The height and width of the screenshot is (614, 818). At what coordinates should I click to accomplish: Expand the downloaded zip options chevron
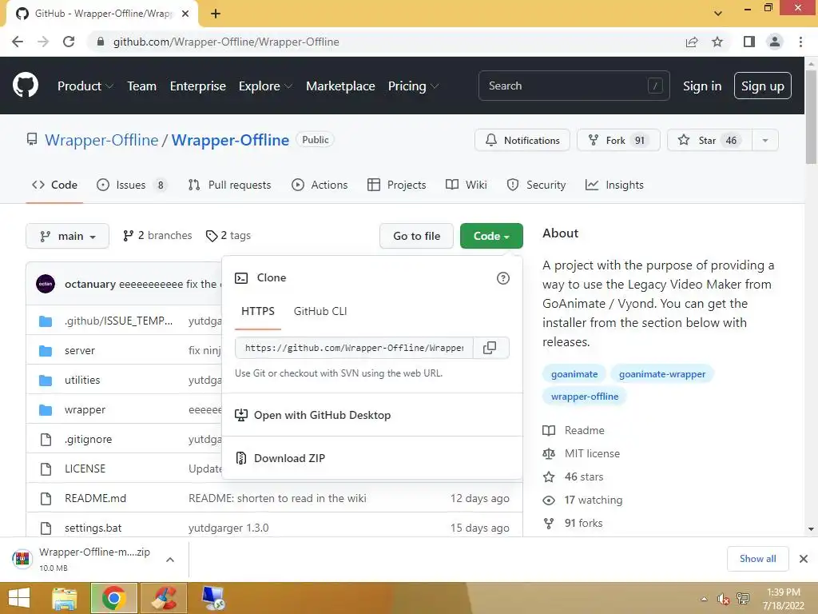pyautogui.click(x=170, y=560)
